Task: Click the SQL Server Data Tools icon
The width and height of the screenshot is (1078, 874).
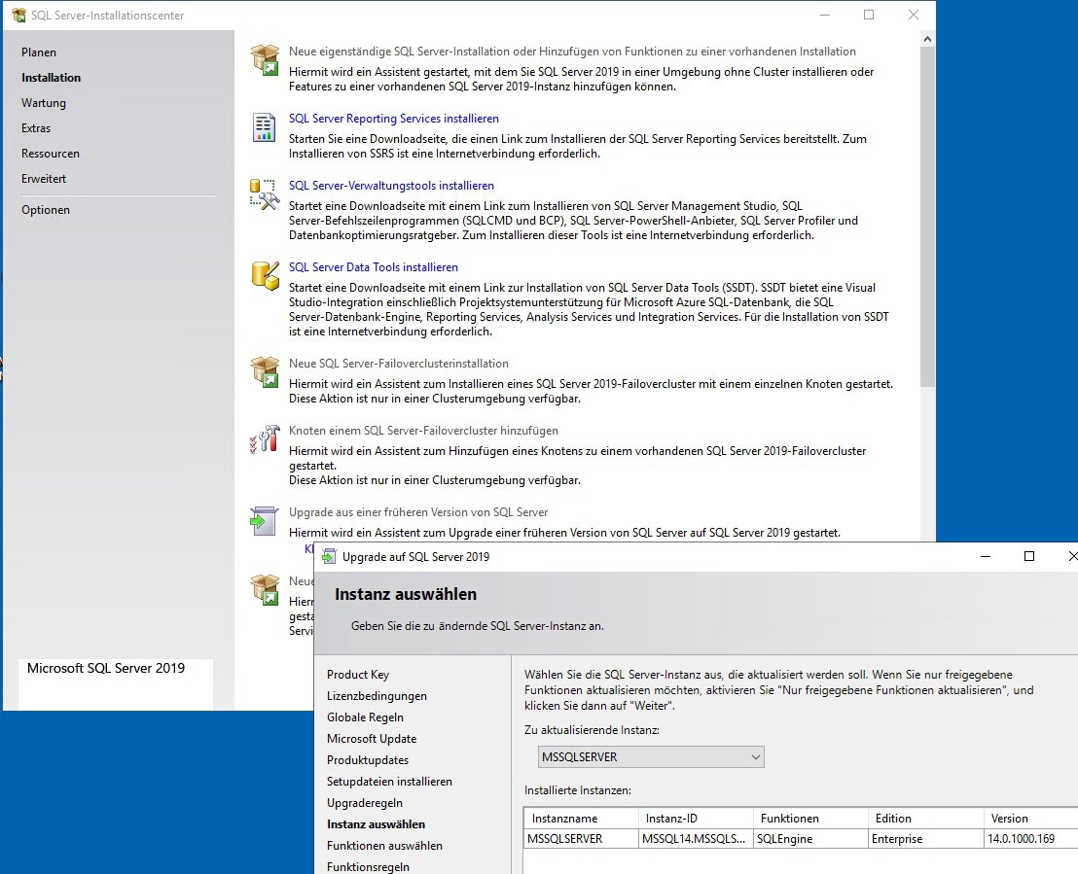Action: pos(265,275)
